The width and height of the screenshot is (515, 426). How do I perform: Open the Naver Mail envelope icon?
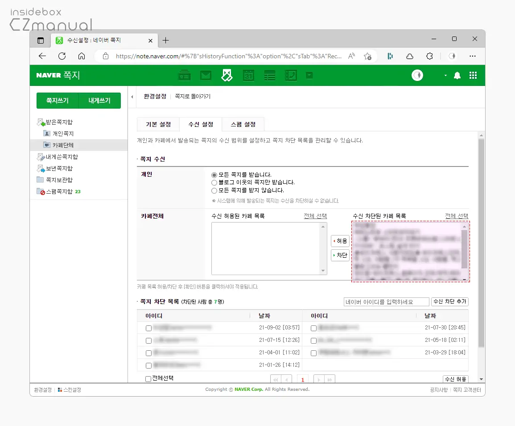tap(206, 75)
